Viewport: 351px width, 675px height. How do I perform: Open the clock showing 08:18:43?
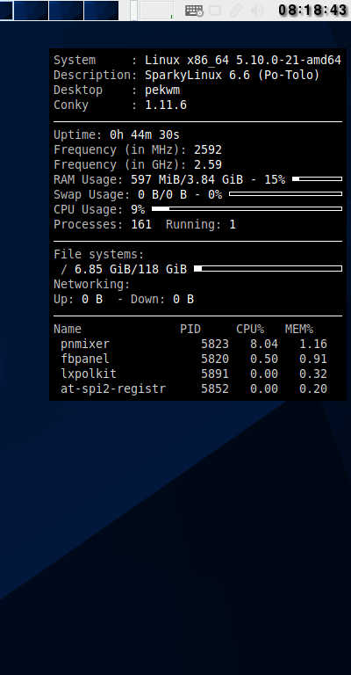[x=312, y=10]
